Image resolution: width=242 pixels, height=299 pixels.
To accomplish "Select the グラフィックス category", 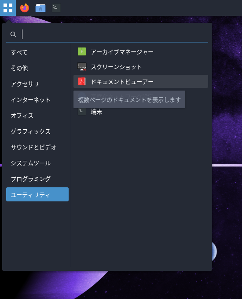I will (x=37, y=131).
